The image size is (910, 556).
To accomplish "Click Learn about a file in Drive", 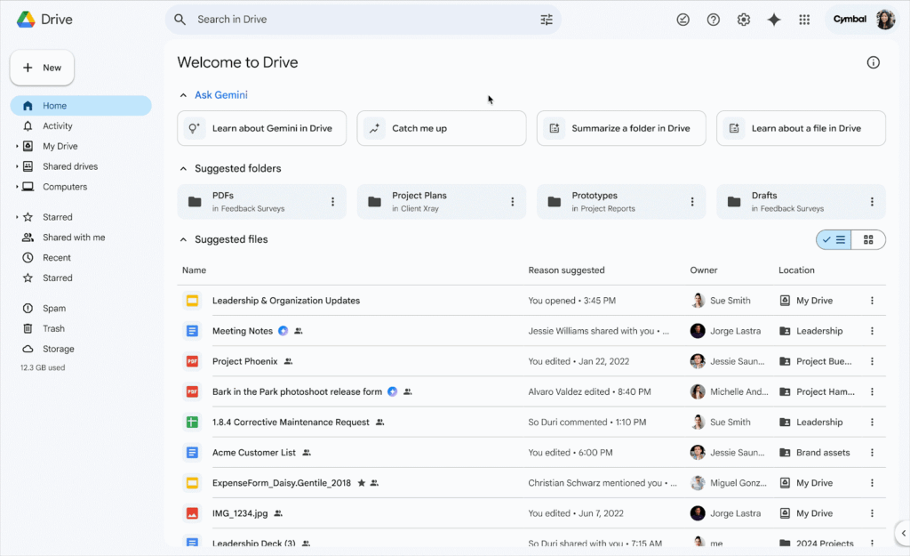I will coord(801,128).
